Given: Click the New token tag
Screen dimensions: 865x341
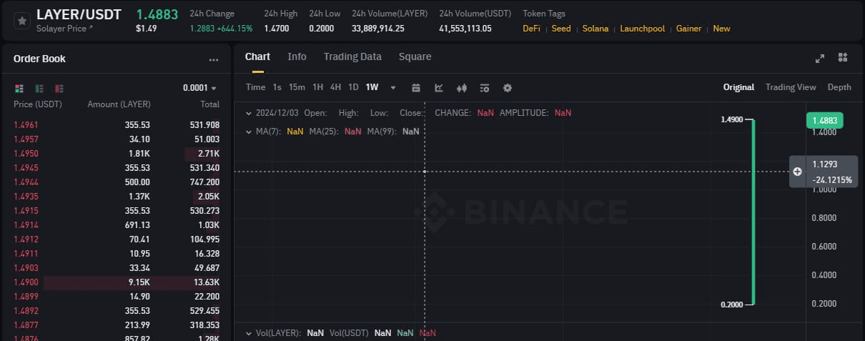Looking at the screenshot, I should (x=722, y=29).
